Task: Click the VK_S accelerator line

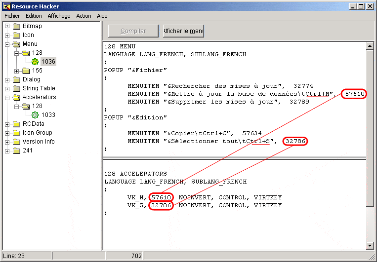Action: (x=205, y=205)
